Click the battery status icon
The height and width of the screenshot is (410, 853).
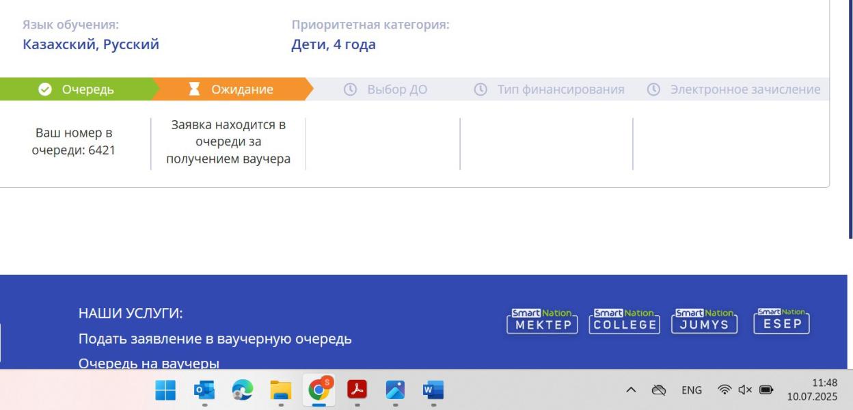[x=765, y=390]
